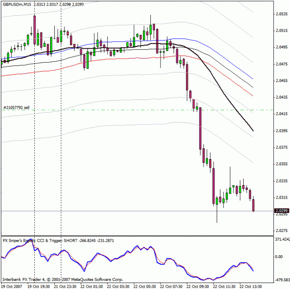290x290 pixels.
Task: Click the 22 Oct 03:30 time label
Action: (118, 286)
